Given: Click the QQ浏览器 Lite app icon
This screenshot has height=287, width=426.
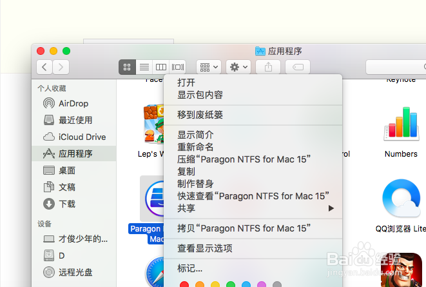Looking at the screenshot, I should coord(402,198).
